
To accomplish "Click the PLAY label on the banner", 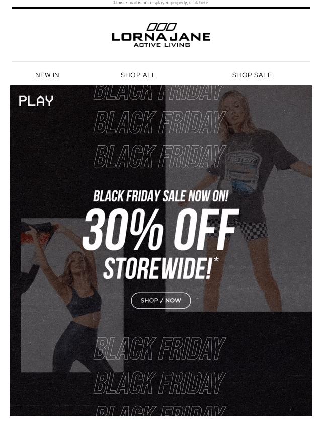I will click(x=36, y=101).
